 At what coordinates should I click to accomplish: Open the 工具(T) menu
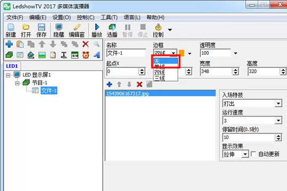pos(109,18)
